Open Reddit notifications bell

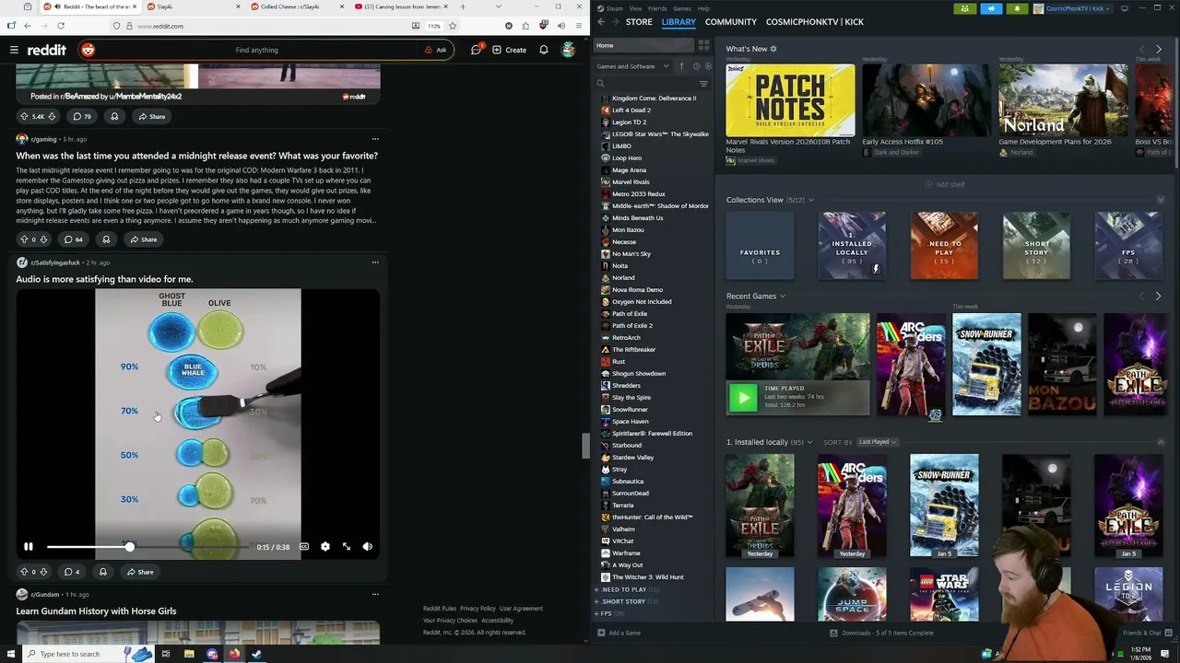click(x=544, y=50)
